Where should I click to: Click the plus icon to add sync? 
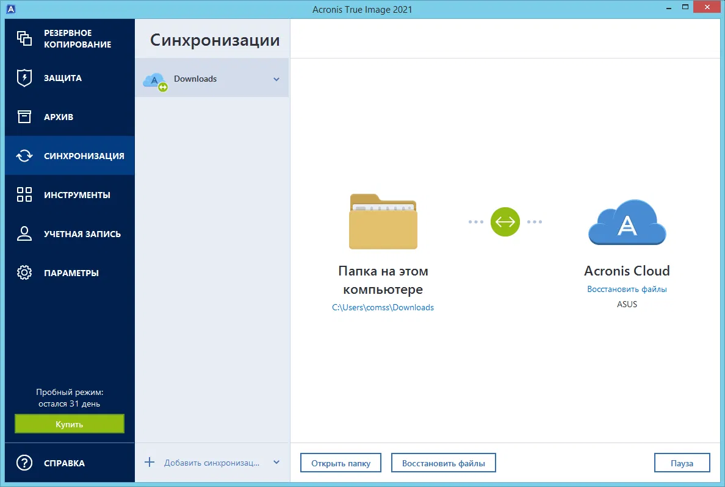click(x=150, y=462)
